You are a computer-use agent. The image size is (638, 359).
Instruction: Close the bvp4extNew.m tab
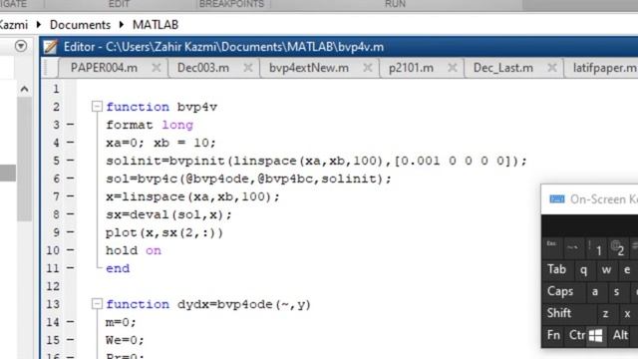[368, 68]
